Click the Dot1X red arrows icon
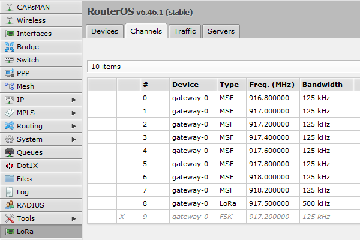The image size is (360, 240). (10, 166)
